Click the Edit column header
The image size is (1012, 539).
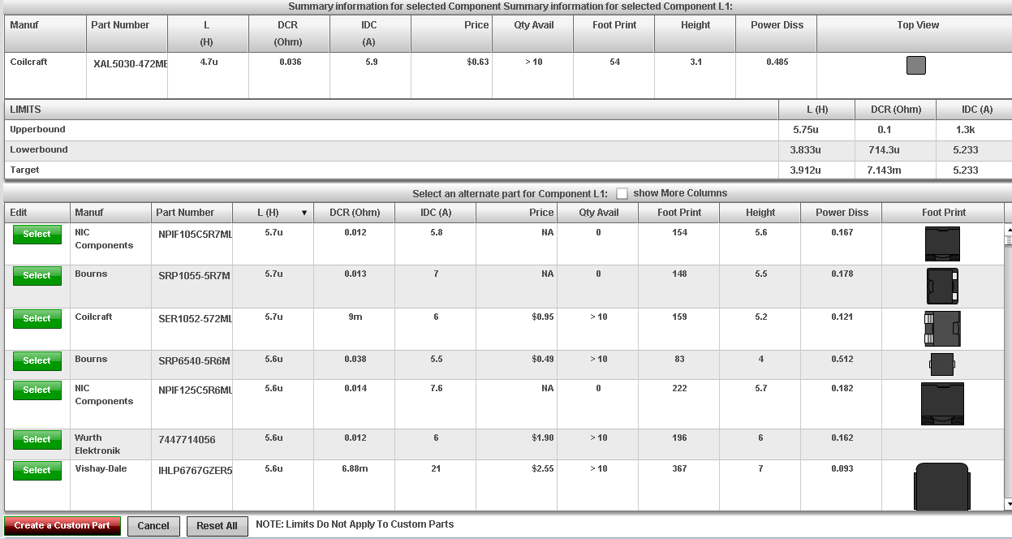(x=37, y=213)
